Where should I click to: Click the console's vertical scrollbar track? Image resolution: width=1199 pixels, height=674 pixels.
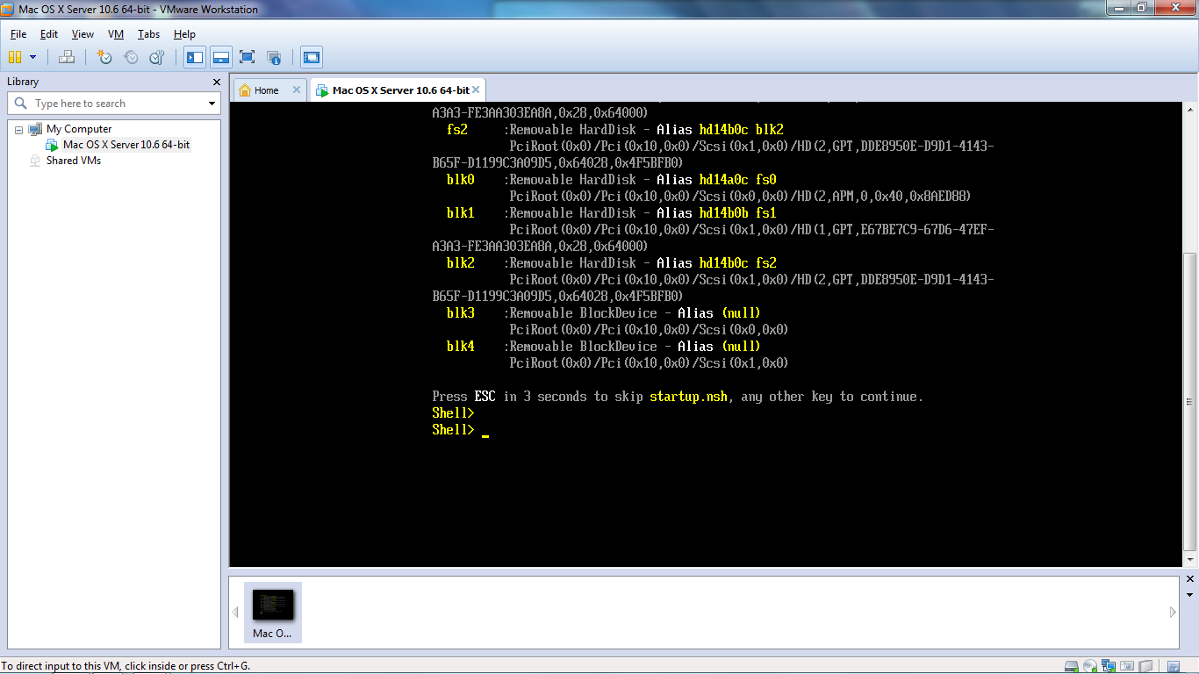[1190, 333]
